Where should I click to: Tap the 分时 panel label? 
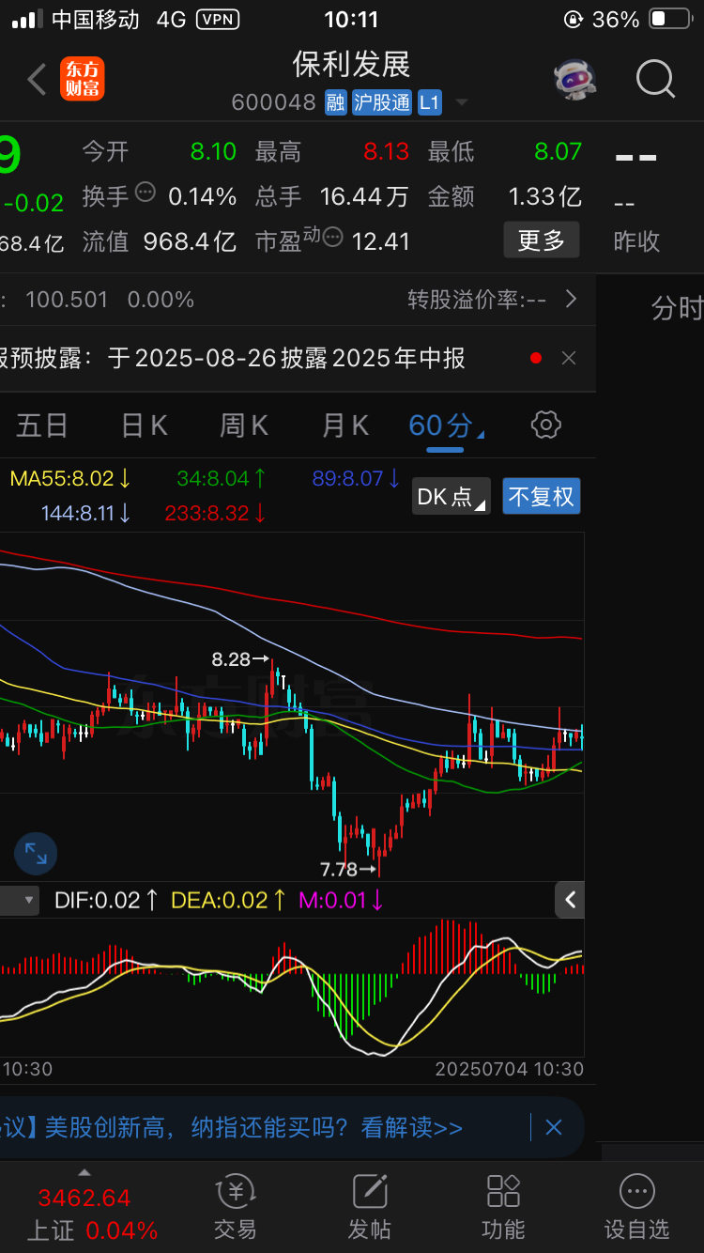click(677, 308)
